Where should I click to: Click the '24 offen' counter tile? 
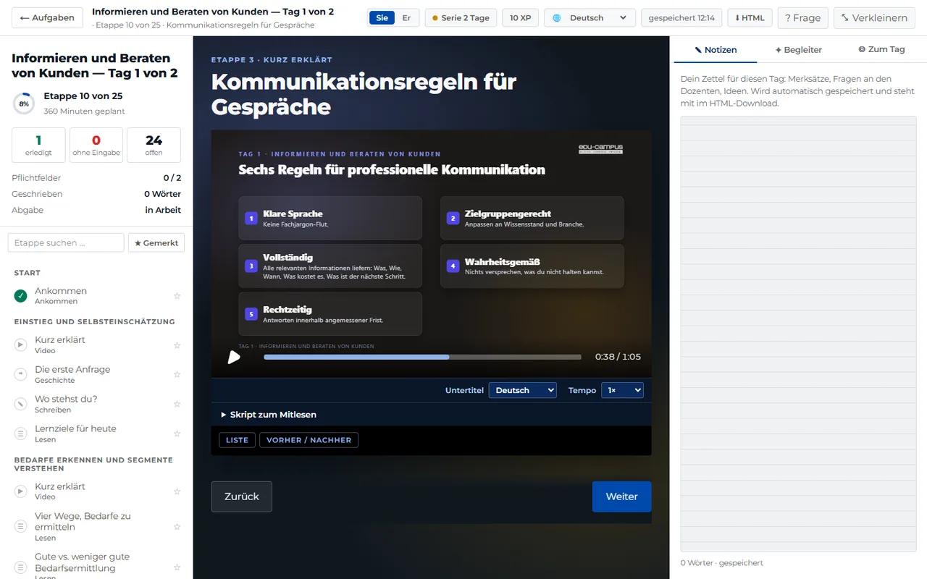[x=154, y=145]
